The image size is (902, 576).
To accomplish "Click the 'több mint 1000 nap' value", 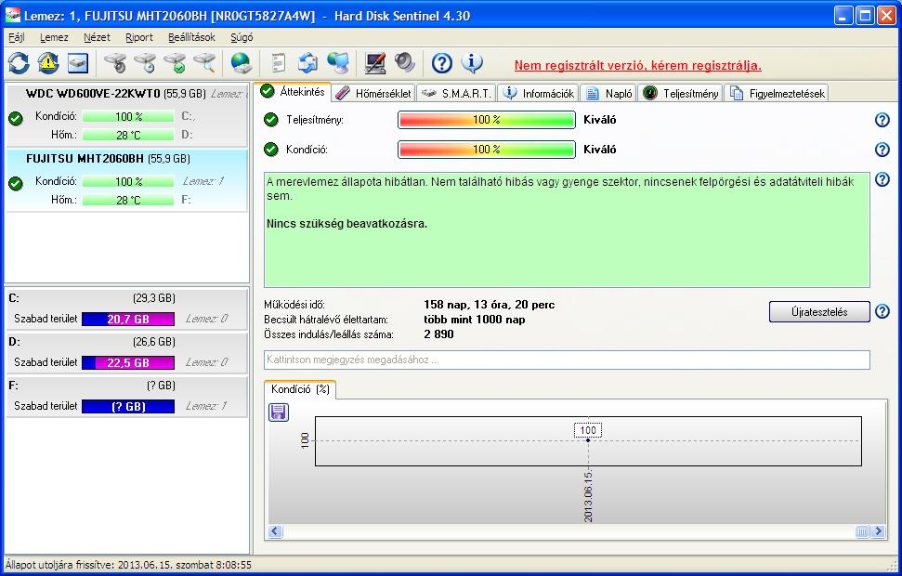I will pyautogui.click(x=475, y=320).
